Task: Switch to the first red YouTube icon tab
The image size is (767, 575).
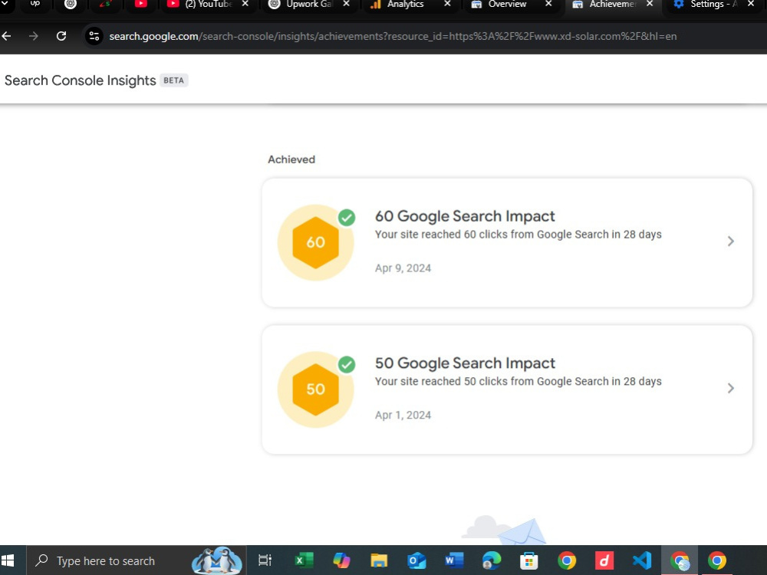Action: 141,4
